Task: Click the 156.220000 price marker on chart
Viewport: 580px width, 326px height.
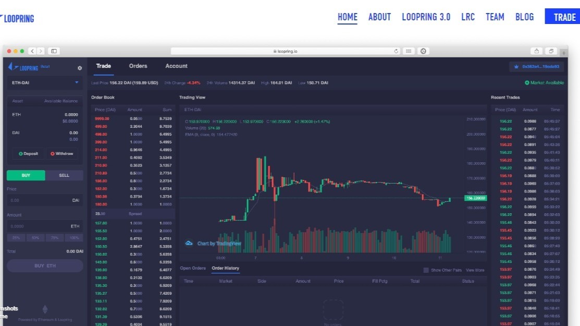Action: 476,198
